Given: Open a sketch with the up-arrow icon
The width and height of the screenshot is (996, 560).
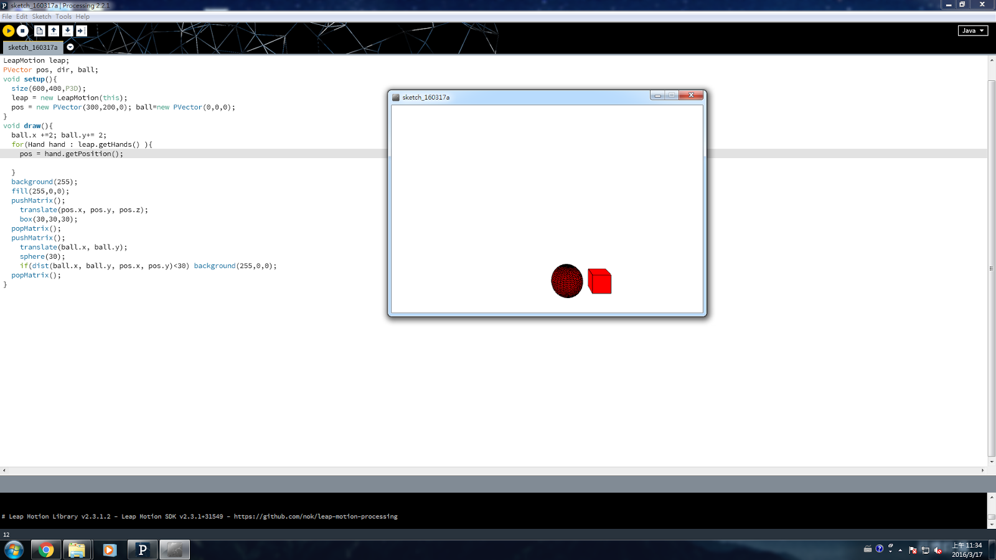Looking at the screenshot, I should [x=54, y=30].
